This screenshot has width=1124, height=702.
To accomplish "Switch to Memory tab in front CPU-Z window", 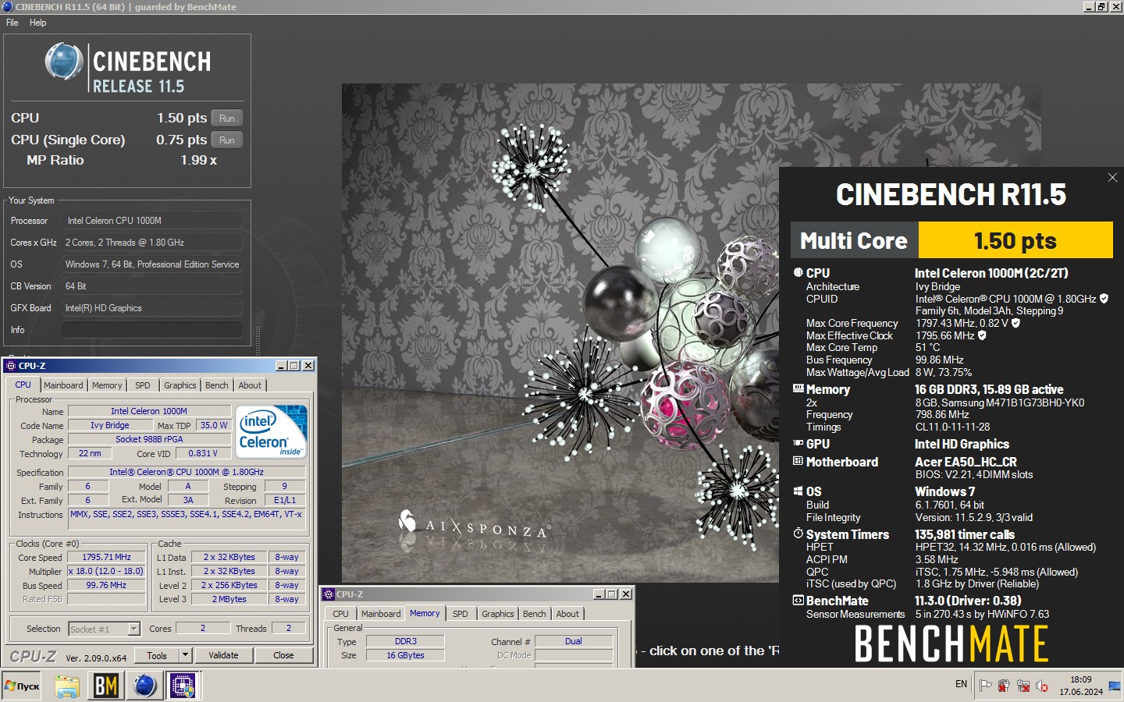I will tap(107, 385).
